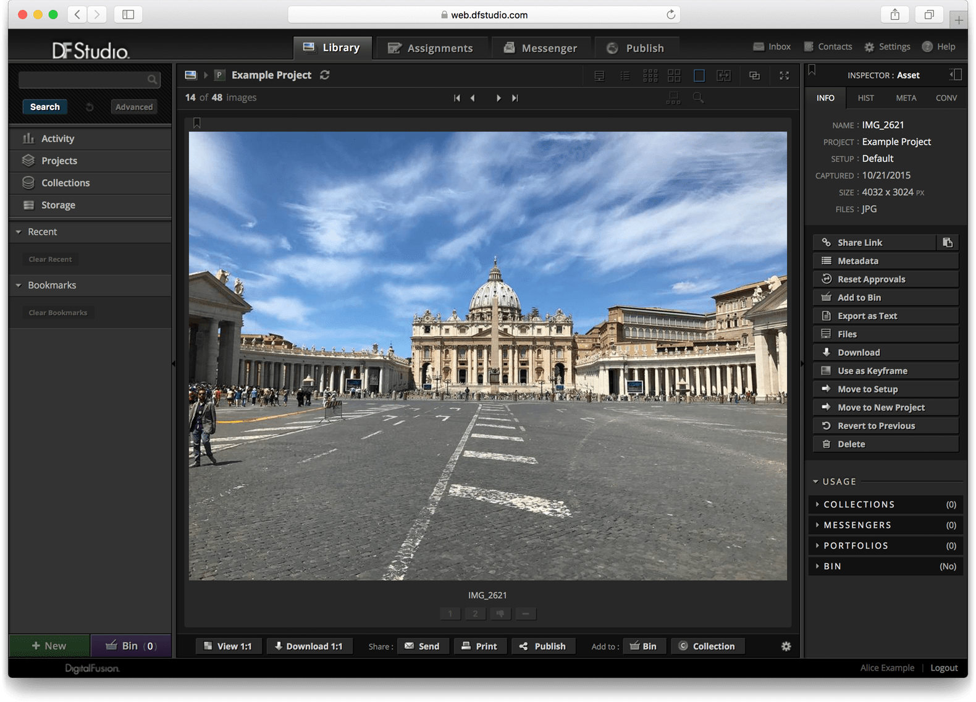This screenshot has height=702, width=976.
Task: Collapse the Inspector panel
Action: coord(955,75)
